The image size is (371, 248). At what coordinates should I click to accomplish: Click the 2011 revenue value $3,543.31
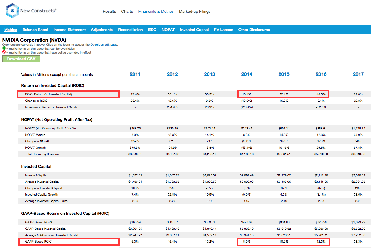click(x=135, y=154)
